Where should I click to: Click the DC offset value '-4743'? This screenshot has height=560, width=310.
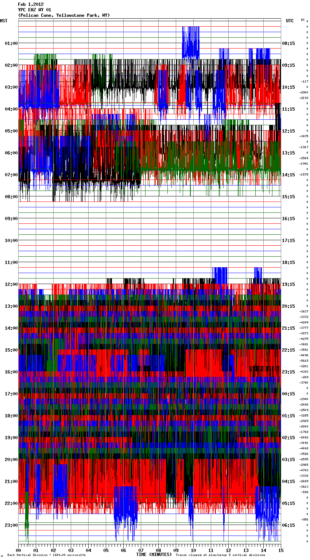point(303,470)
